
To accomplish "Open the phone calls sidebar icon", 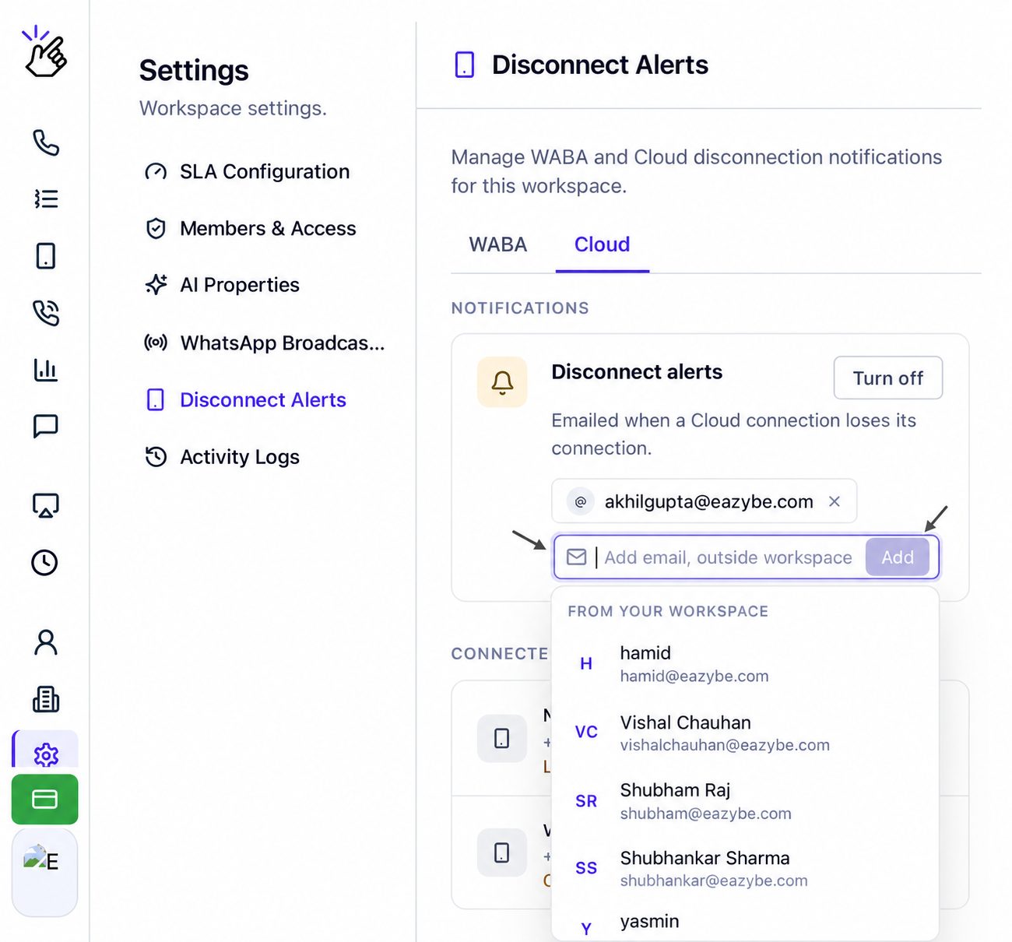I will (45, 142).
